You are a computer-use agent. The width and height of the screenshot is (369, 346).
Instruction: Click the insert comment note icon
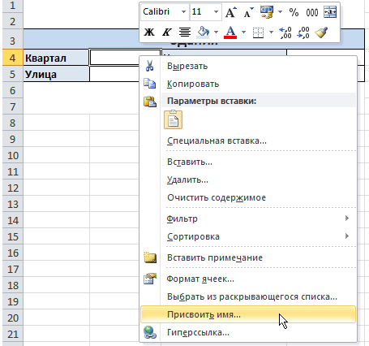[150, 257]
